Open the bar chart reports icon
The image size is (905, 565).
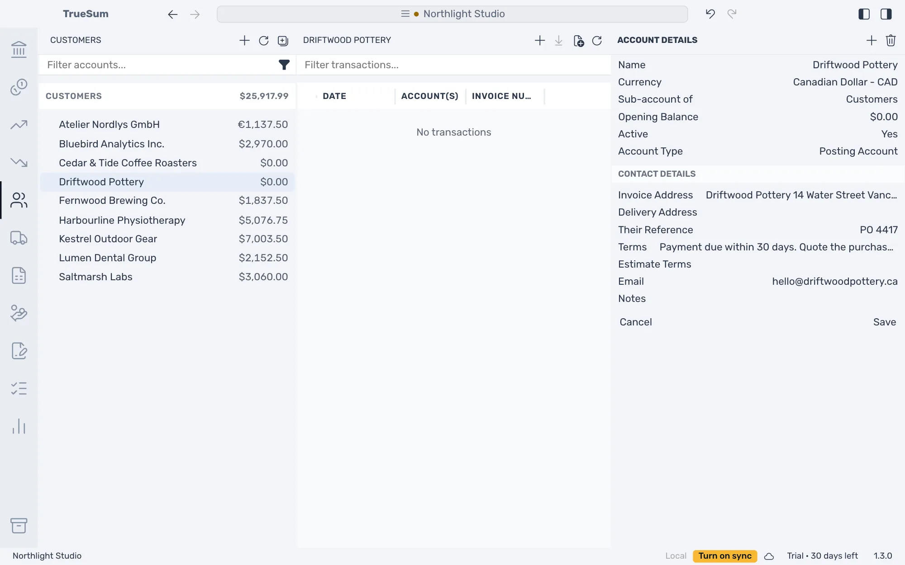click(19, 426)
